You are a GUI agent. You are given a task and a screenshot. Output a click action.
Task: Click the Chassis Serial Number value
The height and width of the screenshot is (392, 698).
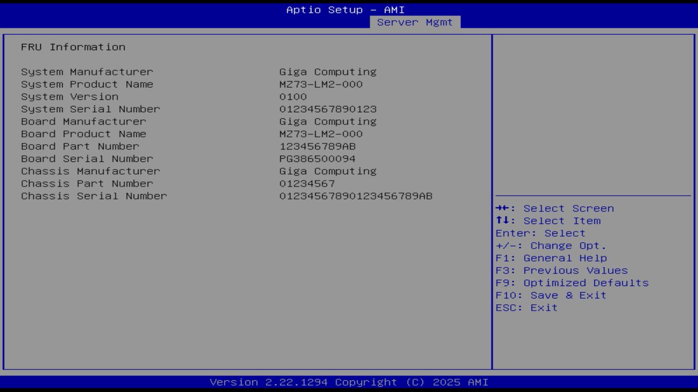pyautogui.click(x=356, y=195)
